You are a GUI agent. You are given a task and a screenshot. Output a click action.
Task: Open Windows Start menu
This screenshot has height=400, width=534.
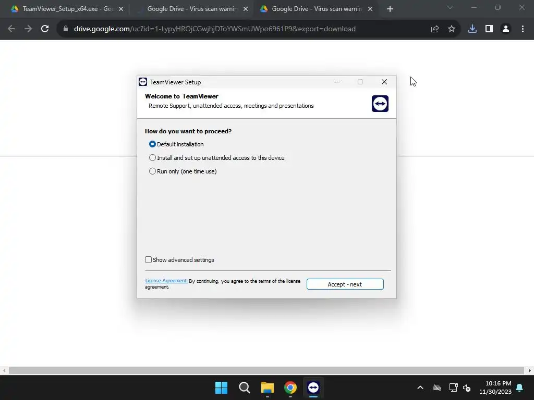pos(221,387)
